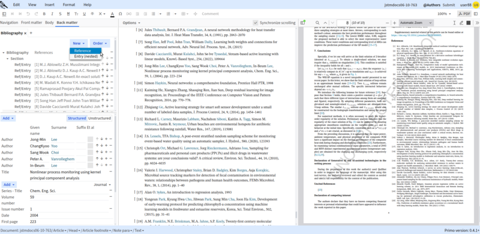
Task: Open the New dropdown button
Action: tap(79, 43)
